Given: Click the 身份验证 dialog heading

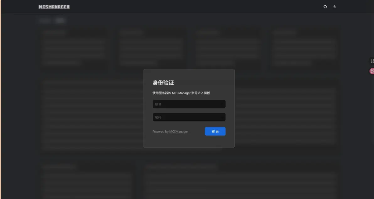Looking at the screenshot, I should pyautogui.click(x=163, y=83).
